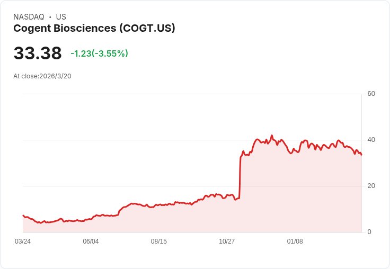Click the left start of the price line

[x=23, y=216]
